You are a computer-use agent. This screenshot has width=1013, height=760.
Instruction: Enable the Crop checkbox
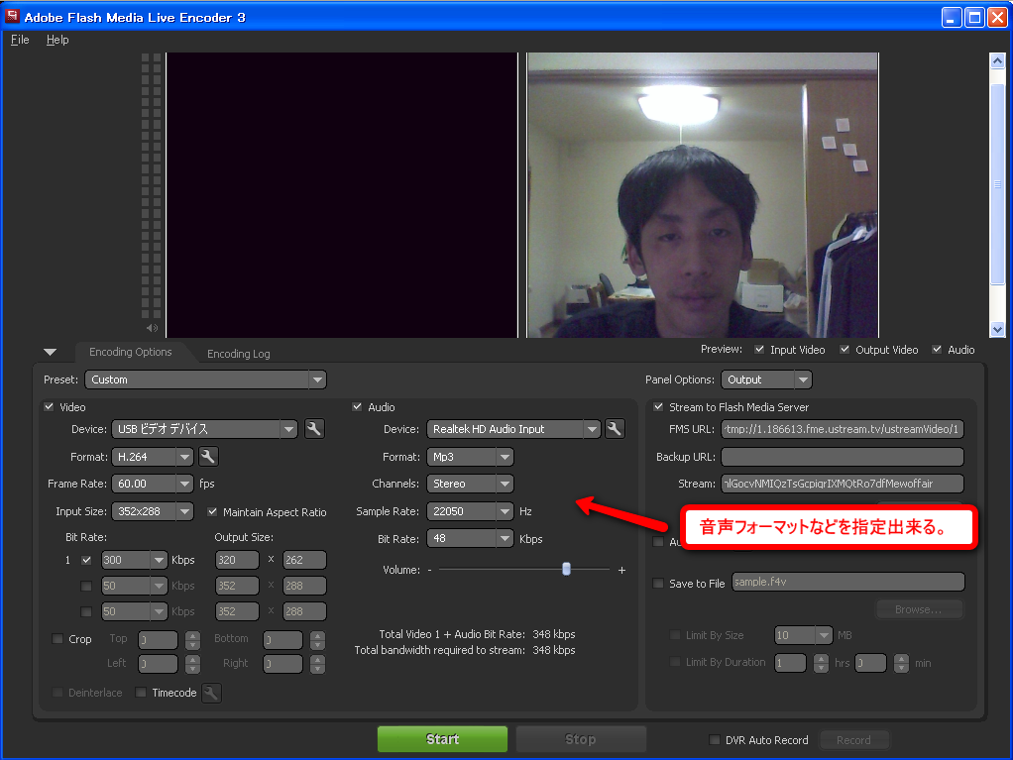tap(56, 639)
